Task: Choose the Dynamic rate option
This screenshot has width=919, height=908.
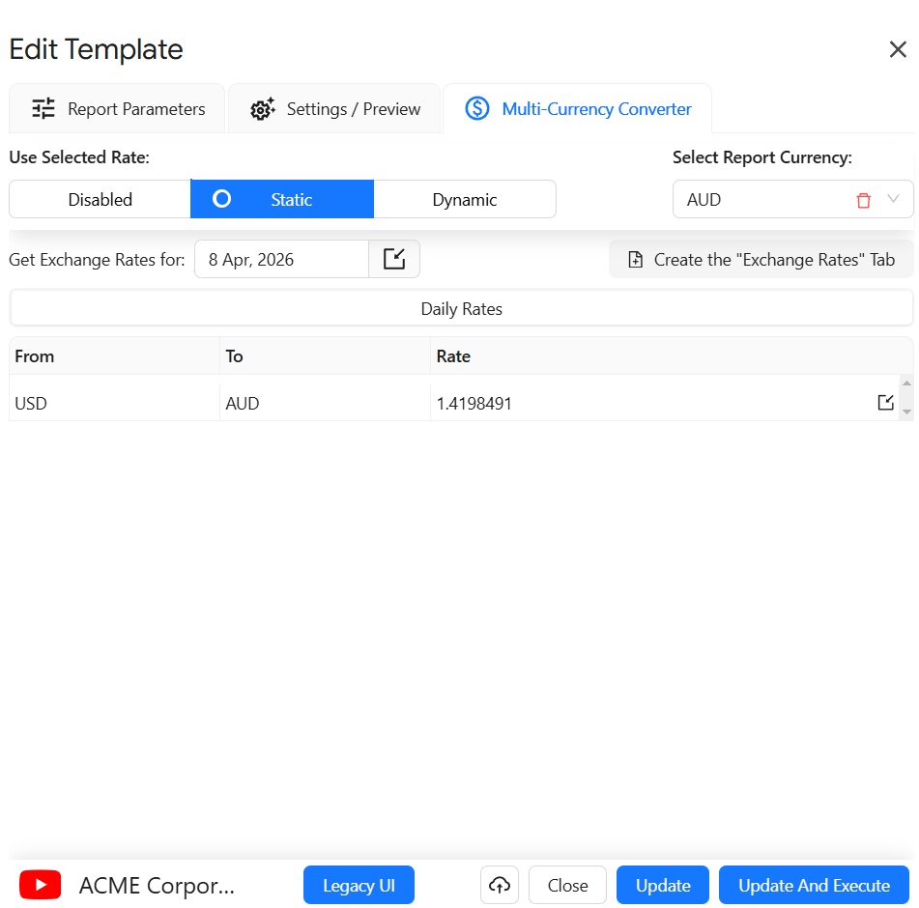Action: [465, 200]
